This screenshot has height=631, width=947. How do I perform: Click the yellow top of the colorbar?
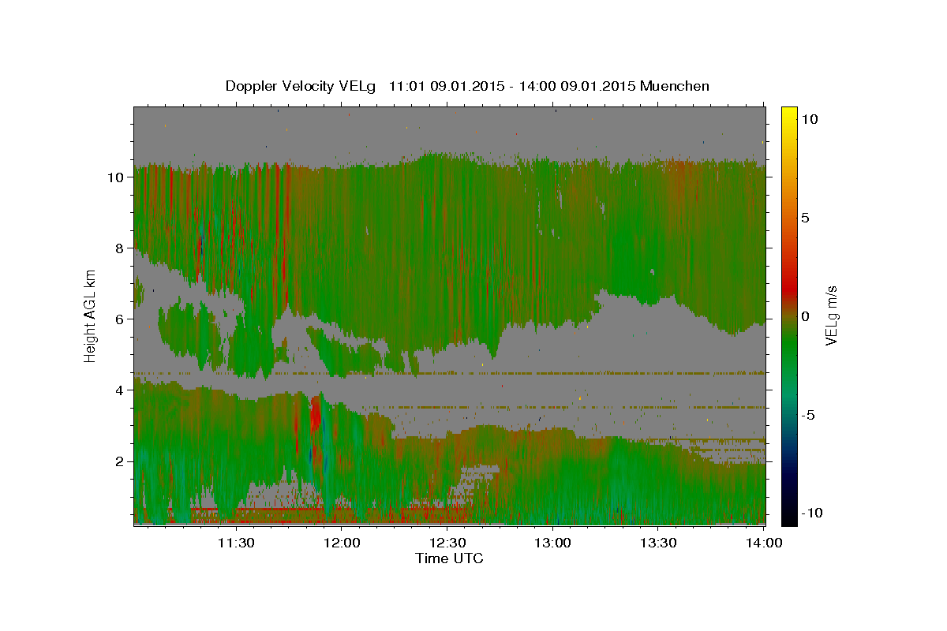point(789,113)
